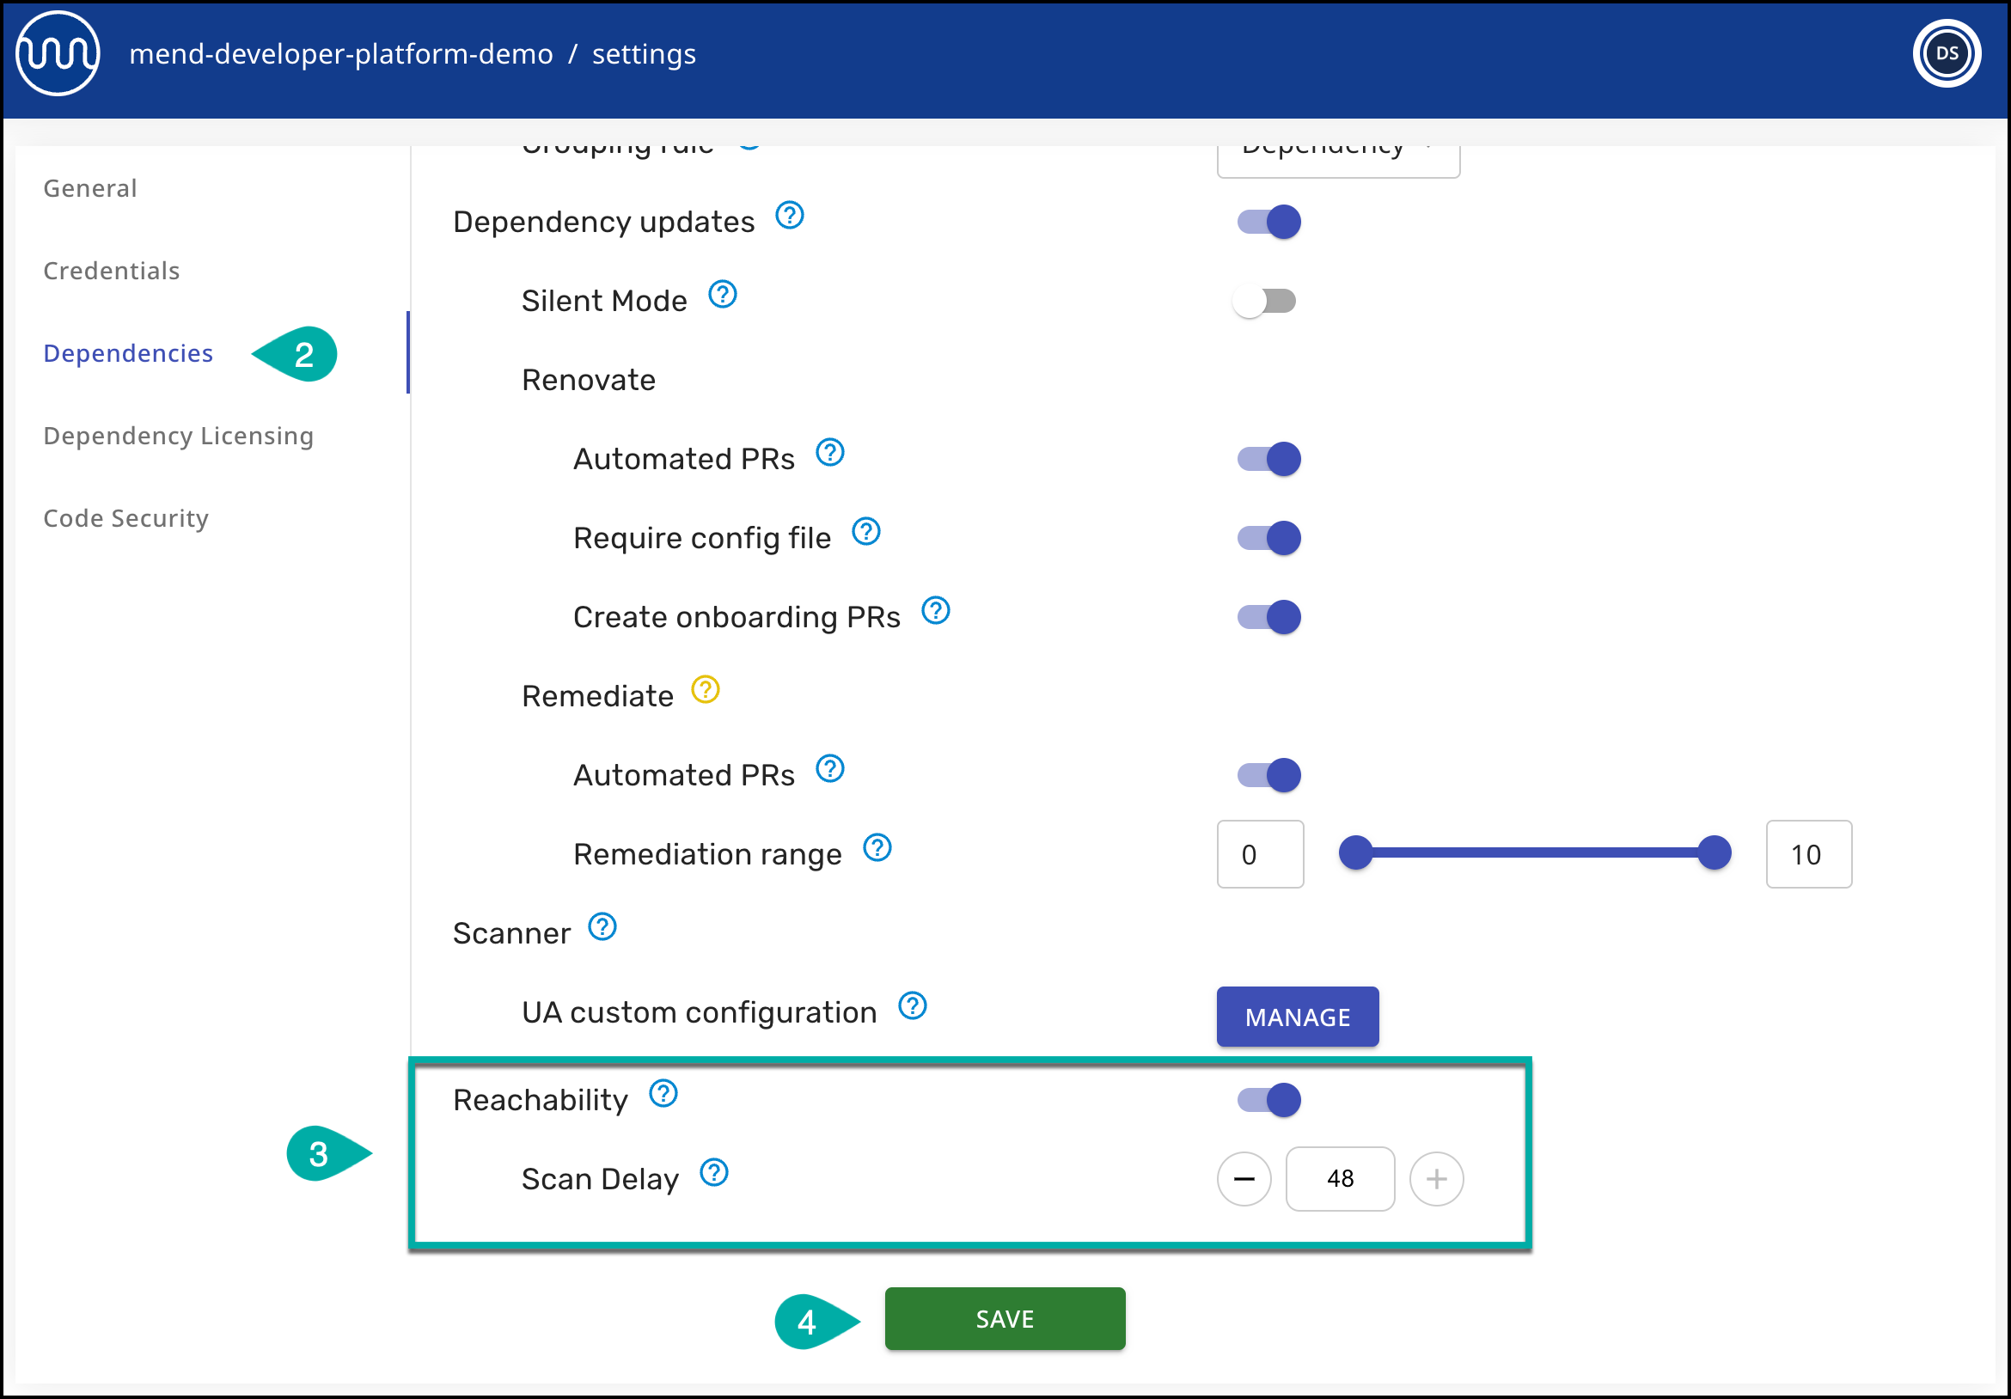Open the DS user avatar menu
This screenshot has height=1399, width=2011.
(1946, 53)
